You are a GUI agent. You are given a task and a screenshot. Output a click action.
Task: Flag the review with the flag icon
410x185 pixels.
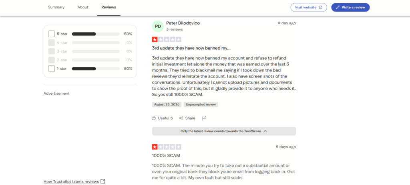204,118
